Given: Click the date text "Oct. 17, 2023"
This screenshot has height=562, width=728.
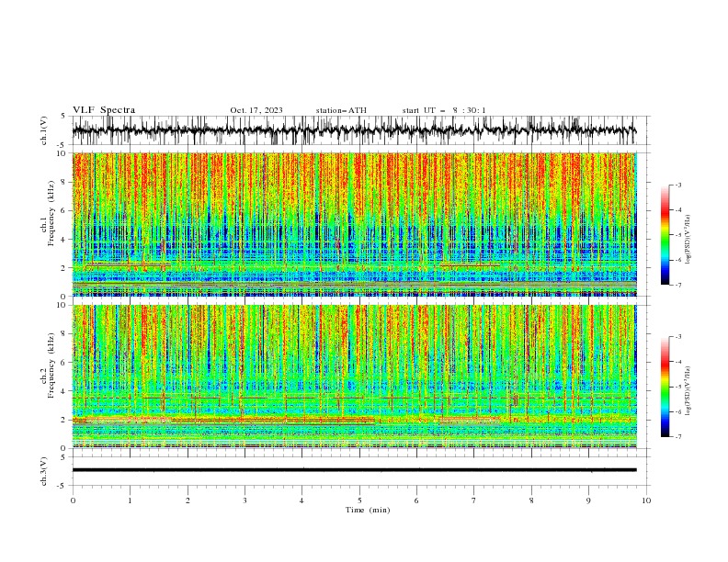Looking at the screenshot, I should [256, 110].
